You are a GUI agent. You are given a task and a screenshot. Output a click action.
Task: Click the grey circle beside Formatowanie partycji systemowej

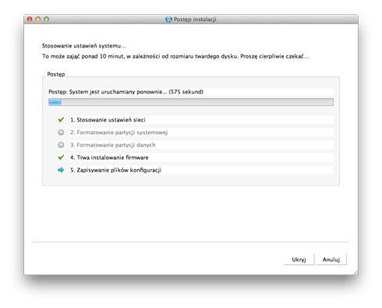61,133
